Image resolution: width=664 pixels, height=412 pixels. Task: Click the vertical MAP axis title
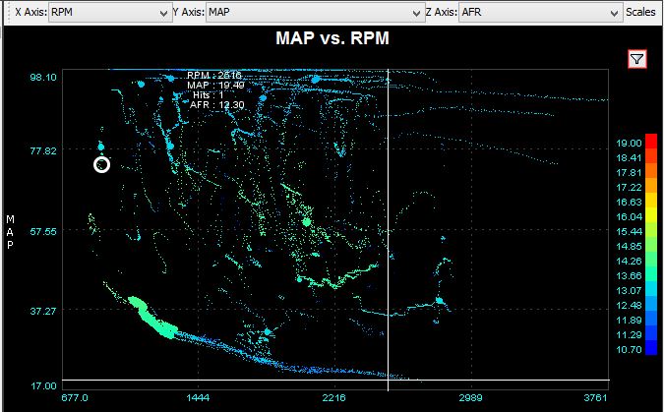pyautogui.click(x=10, y=231)
